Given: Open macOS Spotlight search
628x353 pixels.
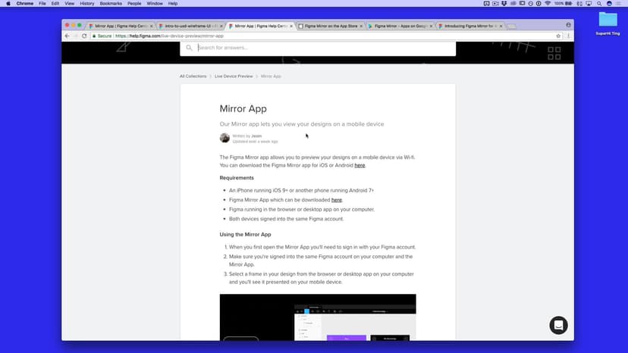Looking at the screenshot, I should point(598,4).
